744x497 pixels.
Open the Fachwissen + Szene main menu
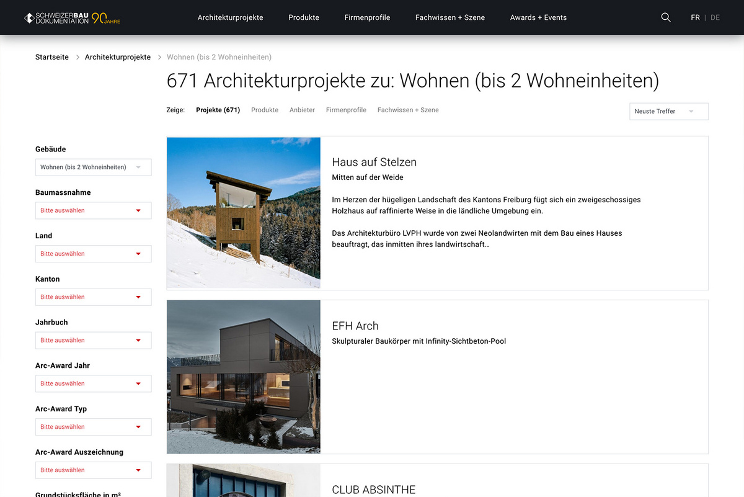(x=450, y=17)
